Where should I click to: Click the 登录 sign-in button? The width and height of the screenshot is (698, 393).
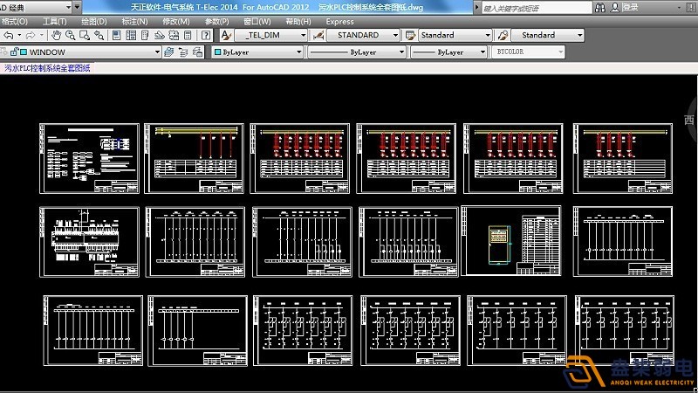click(630, 7)
